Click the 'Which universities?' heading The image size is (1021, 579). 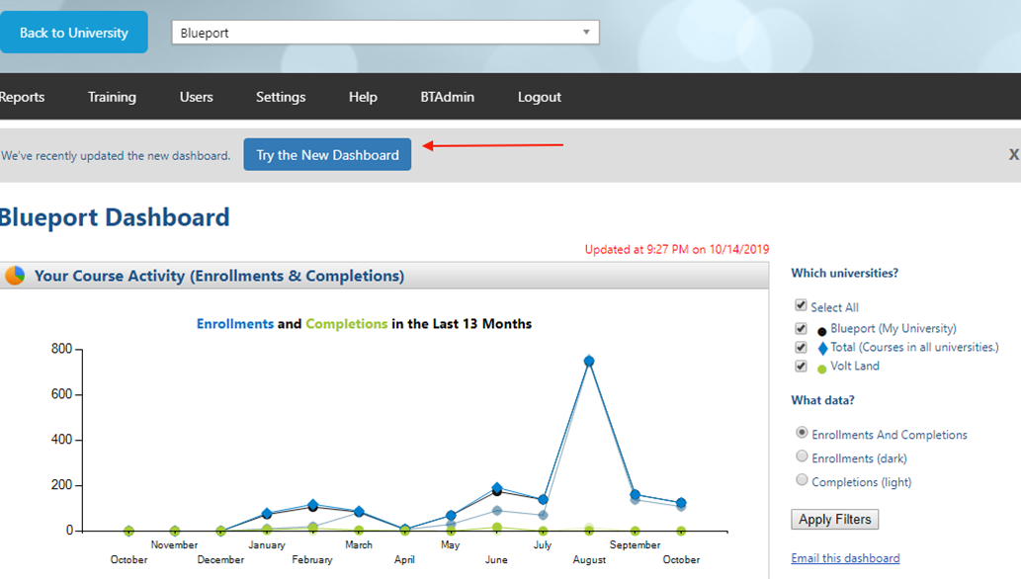[x=844, y=273]
